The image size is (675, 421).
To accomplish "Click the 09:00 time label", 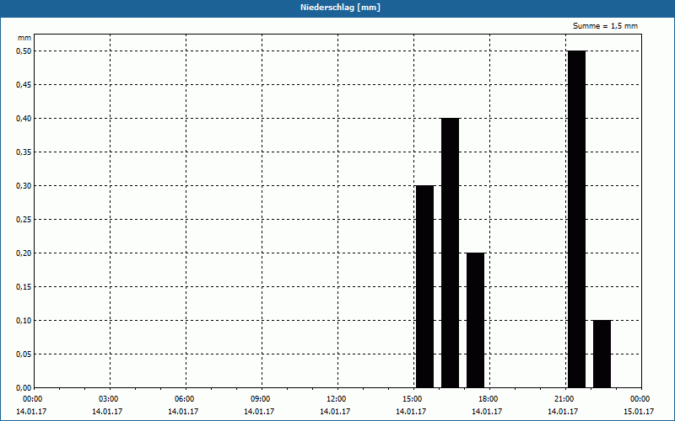I will pos(262,399).
